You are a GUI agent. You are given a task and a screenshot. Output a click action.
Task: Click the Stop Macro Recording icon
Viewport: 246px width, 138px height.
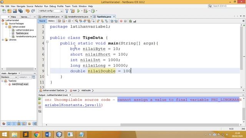tap(125, 21)
